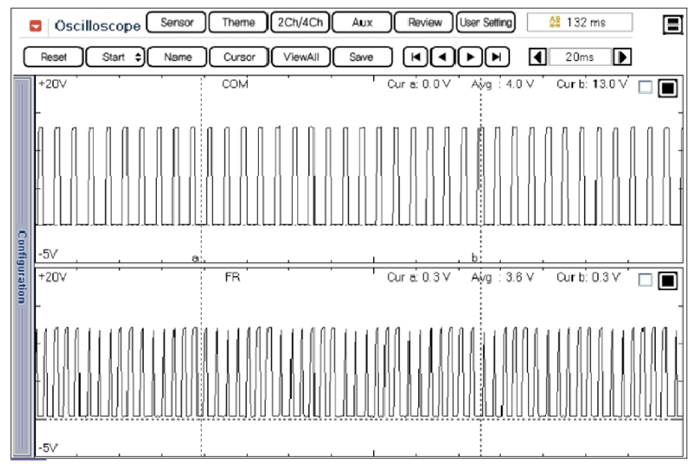695x468 pixels.
Task: Jump to the first waveform frame
Action: [x=415, y=57]
